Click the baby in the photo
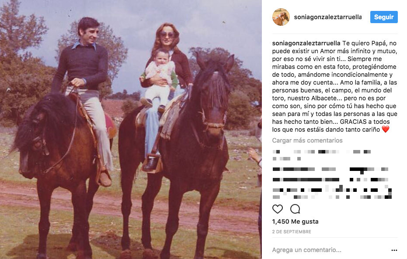 (160, 78)
